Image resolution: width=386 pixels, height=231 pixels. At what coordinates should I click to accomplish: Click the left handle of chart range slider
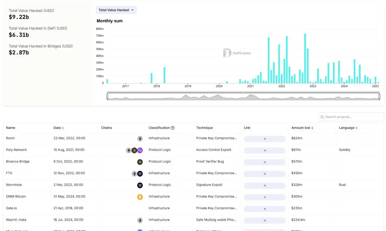(107, 97)
